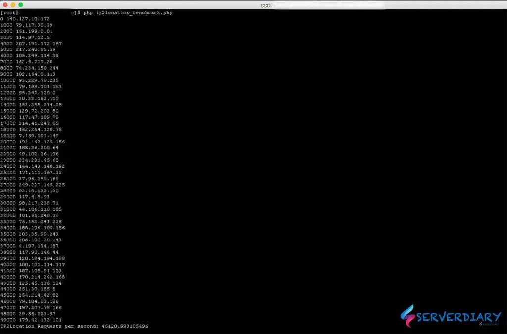Choose the output line numbered 6000
The height and width of the screenshot is (334, 507).
29,56
